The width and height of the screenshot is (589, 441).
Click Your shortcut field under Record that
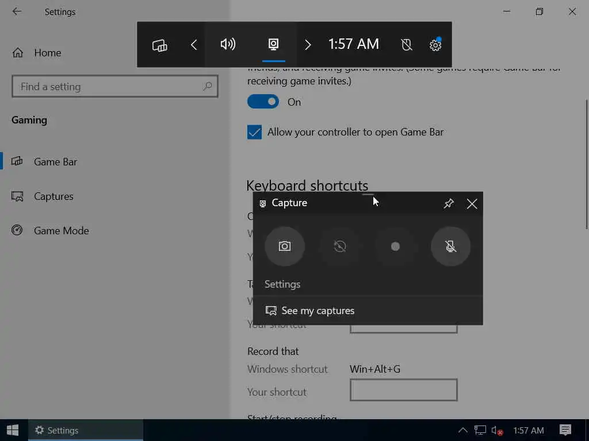click(403, 390)
